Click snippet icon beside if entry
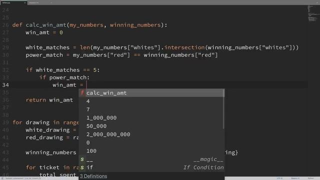The image size is (320, 180). (82, 167)
